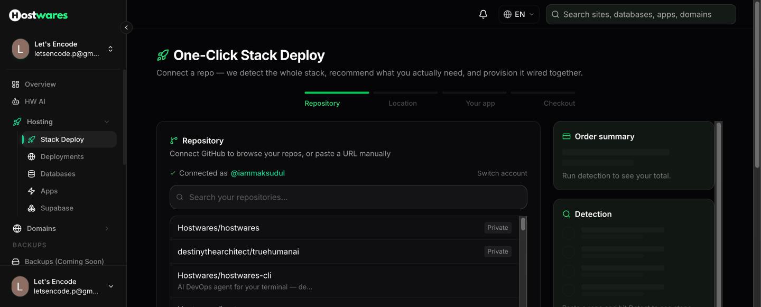
Task: Open Overview in the sidebar
Action: click(x=40, y=84)
